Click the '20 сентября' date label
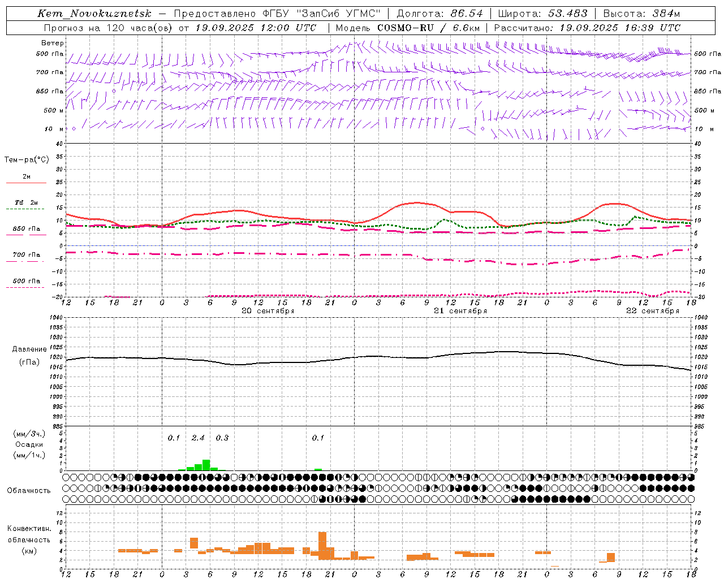 point(268,311)
